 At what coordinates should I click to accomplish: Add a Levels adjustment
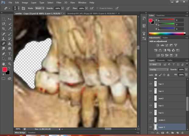click(162, 45)
